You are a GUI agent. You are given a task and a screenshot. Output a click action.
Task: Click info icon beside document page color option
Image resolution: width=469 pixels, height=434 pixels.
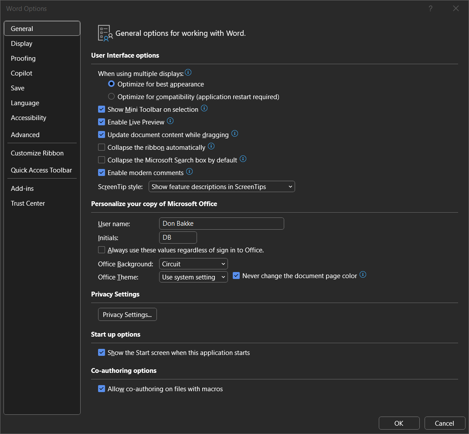click(x=363, y=275)
